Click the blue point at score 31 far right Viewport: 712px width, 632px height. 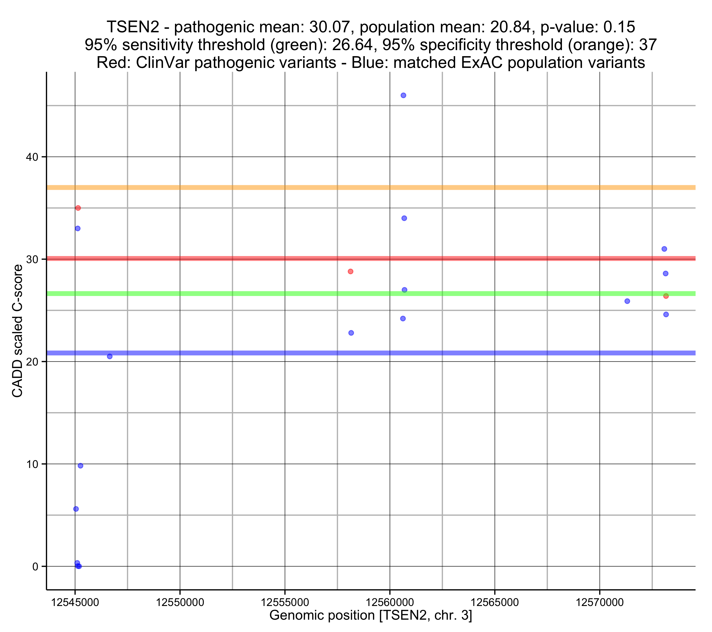point(664,249)
